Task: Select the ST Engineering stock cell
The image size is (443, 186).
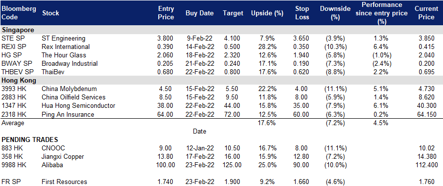Action: (x=63, y=38)
